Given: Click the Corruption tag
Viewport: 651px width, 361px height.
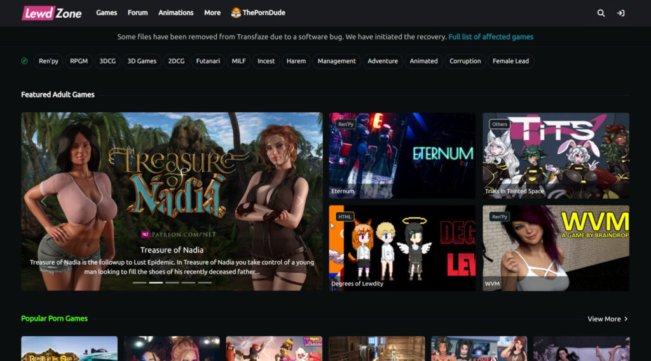Looking at the screenshot, I should (x=465, y=61).
